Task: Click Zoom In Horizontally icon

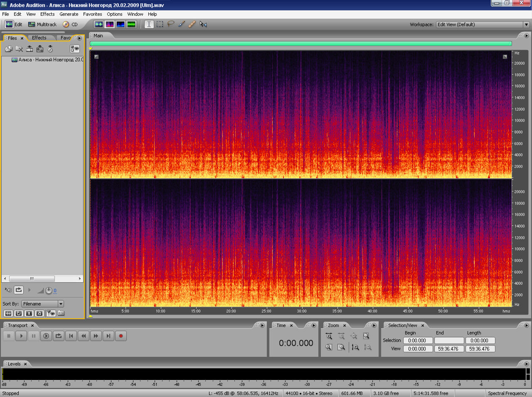Action: 329,336
